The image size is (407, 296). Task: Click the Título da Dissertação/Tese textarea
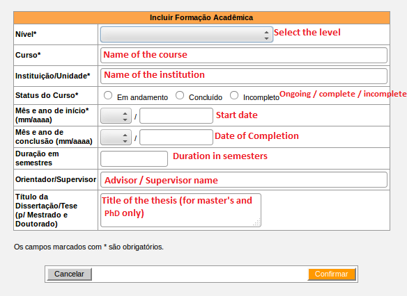click(x=181, y=210)
